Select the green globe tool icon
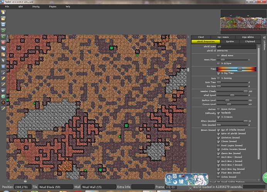 pos(3,96)
